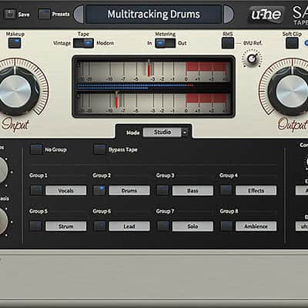Click the lower VU meter display
Image resolution: width=308 pixels, height=308 pixels.
coord(153,103)
